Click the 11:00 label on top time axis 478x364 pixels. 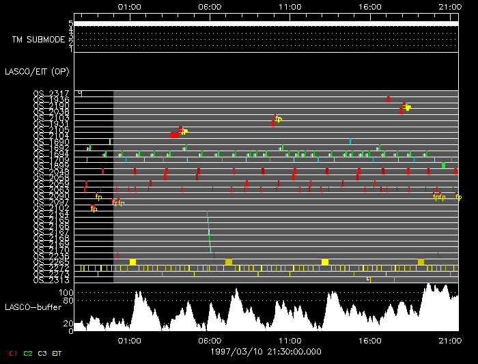coord(290,7)
